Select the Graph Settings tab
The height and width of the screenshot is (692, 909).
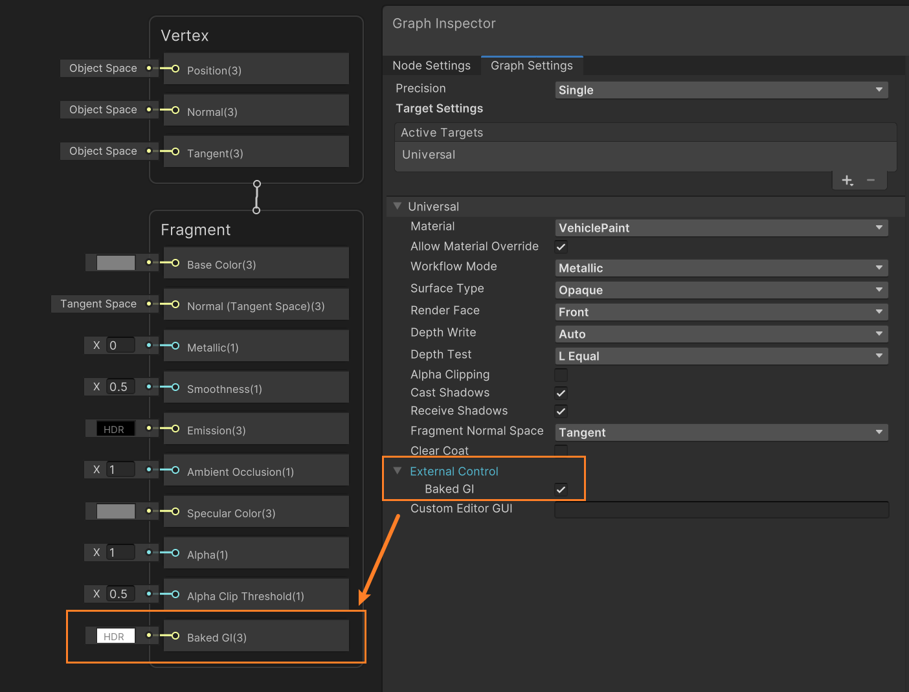[532, 65]
